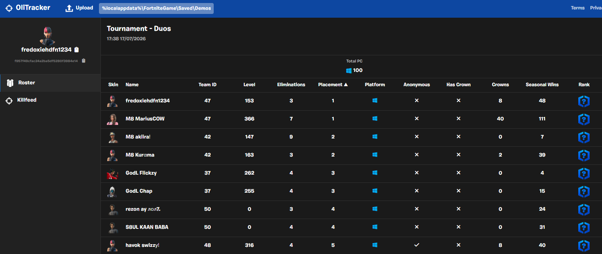Select player name M8 akiira!
602x254 pixels.
pos(138,137)
